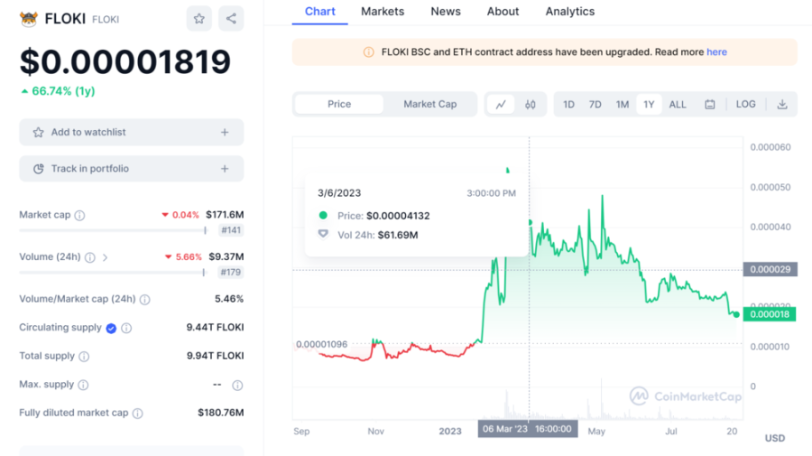The width and height of the screenshot is (812, 456).
Task: Open Volume (24h) info icon
Action: pos(90,257)
